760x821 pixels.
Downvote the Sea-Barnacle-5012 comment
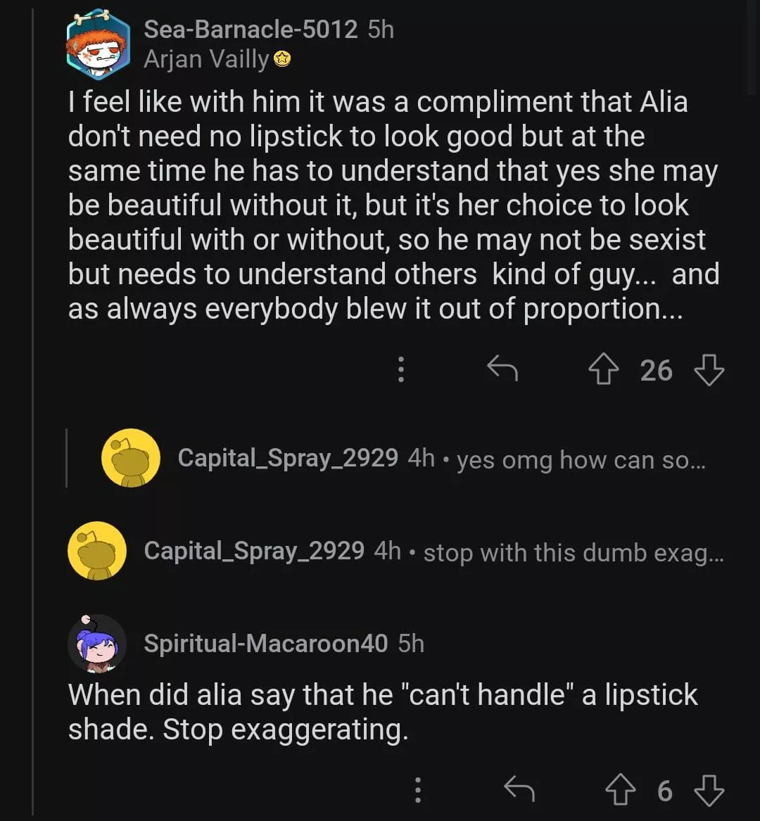pos(709,370)
